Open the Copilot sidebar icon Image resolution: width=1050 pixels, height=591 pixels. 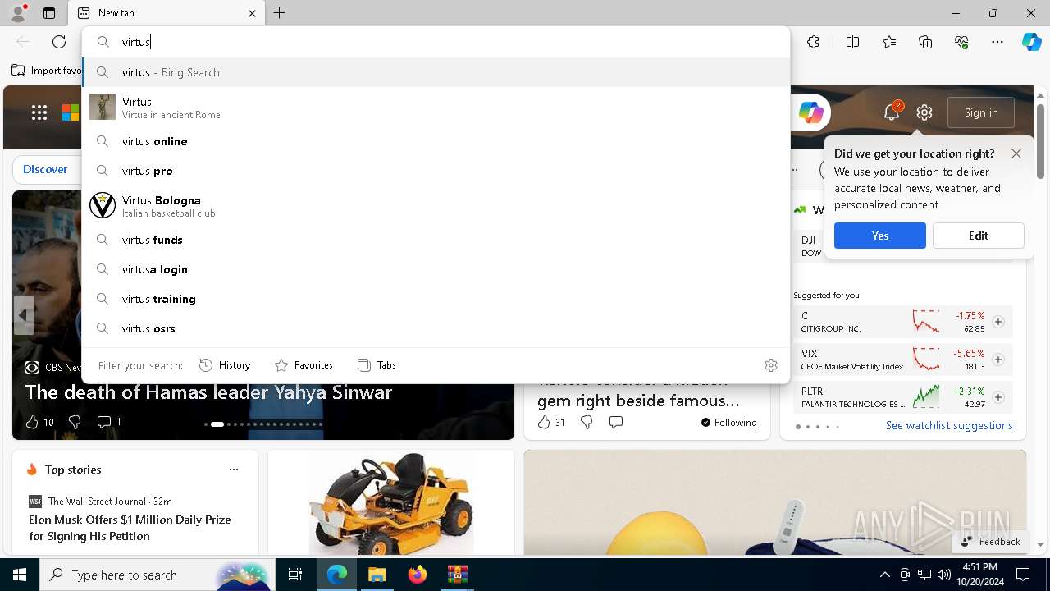click(1031, 42)
